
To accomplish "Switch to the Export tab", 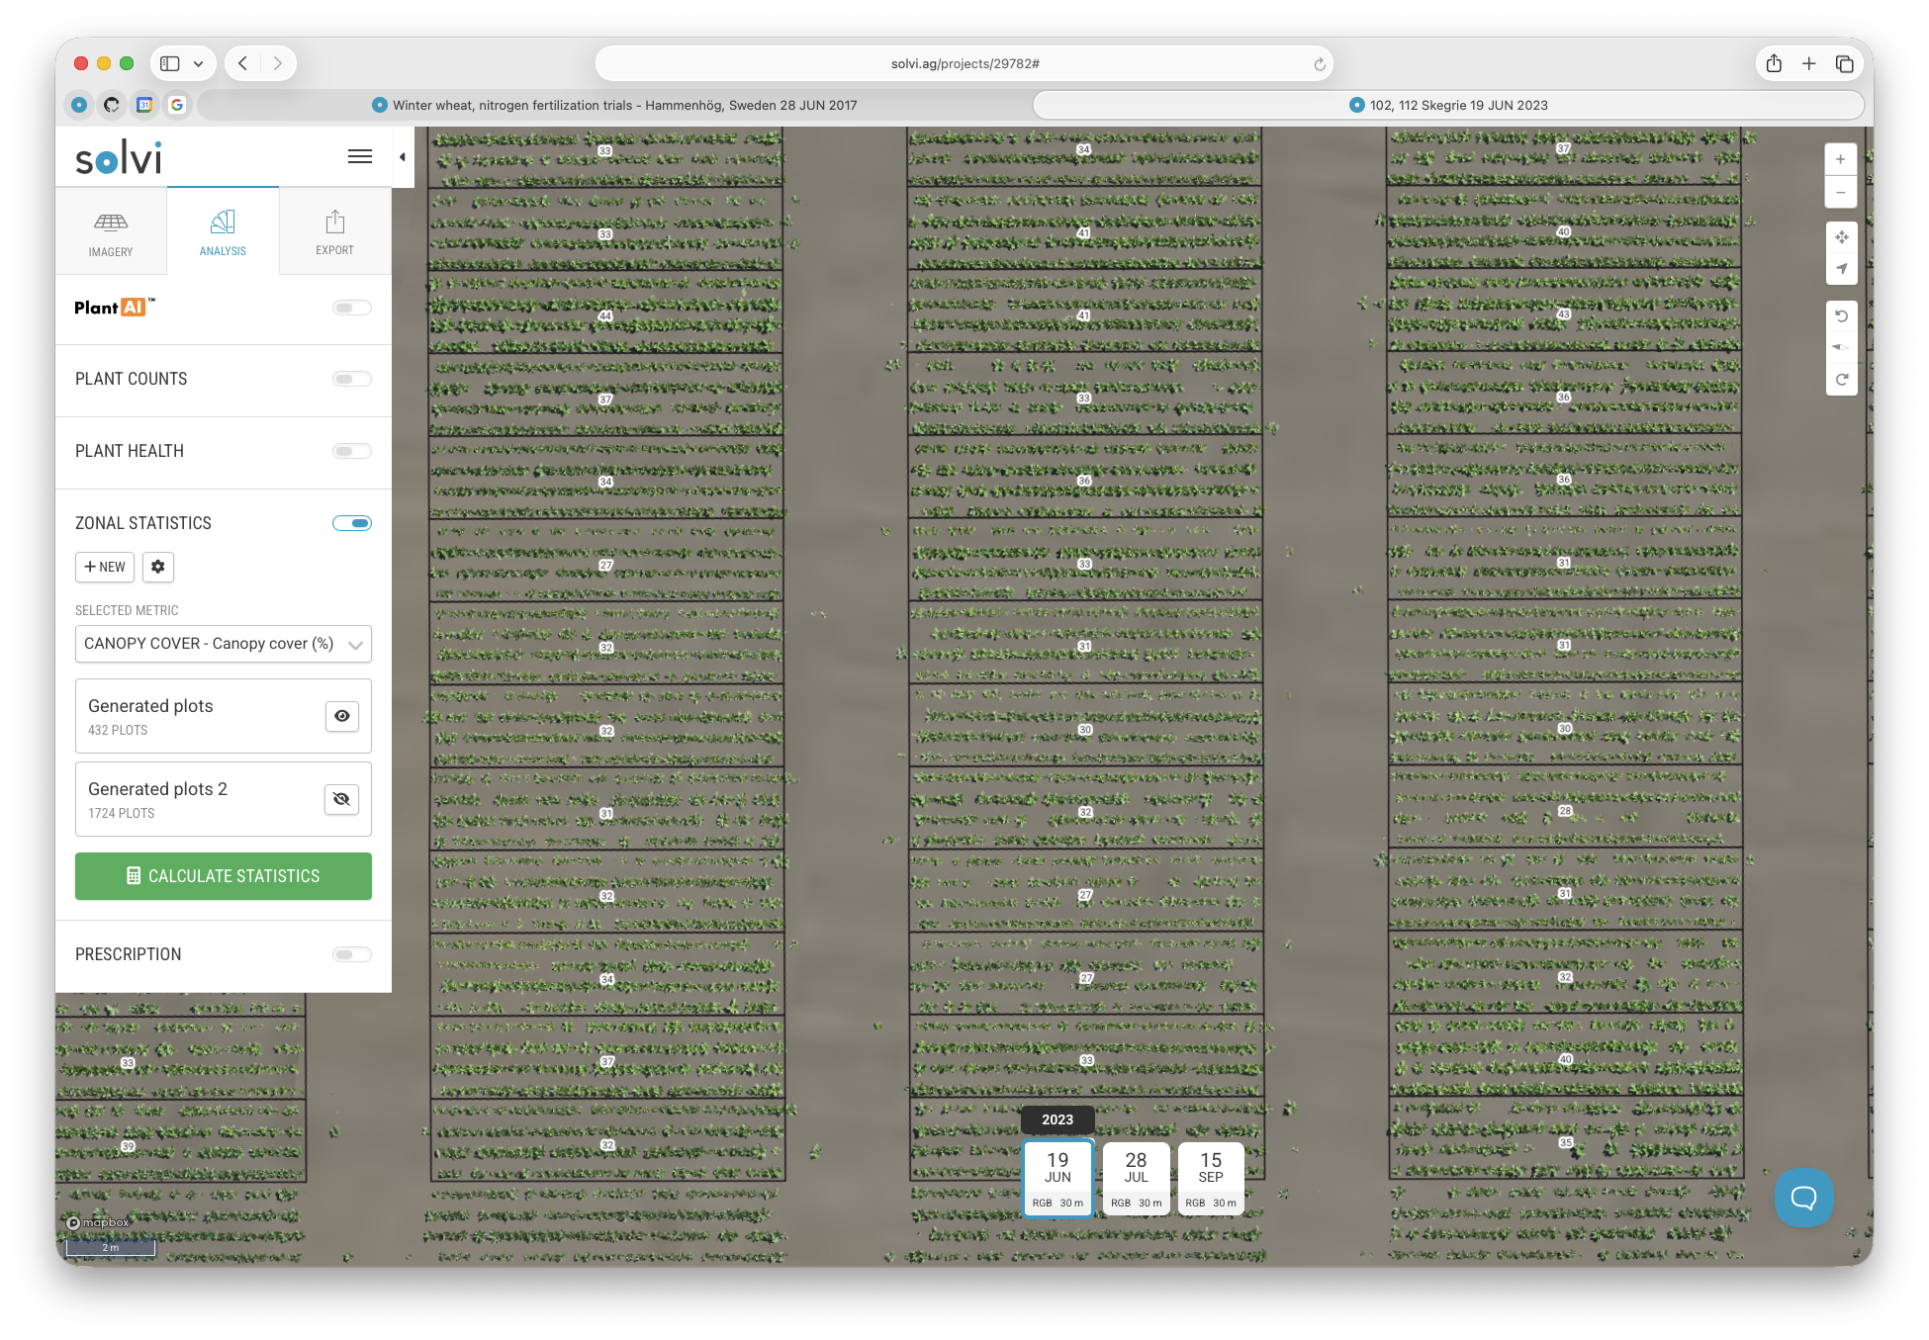I will click(334, 232).
